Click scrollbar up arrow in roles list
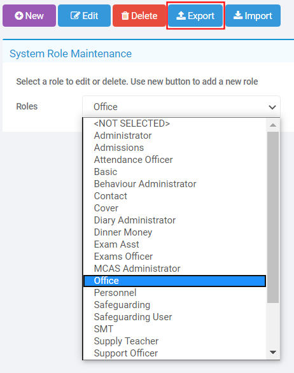This screenshot has width=294, height=373. click(273, 125)
